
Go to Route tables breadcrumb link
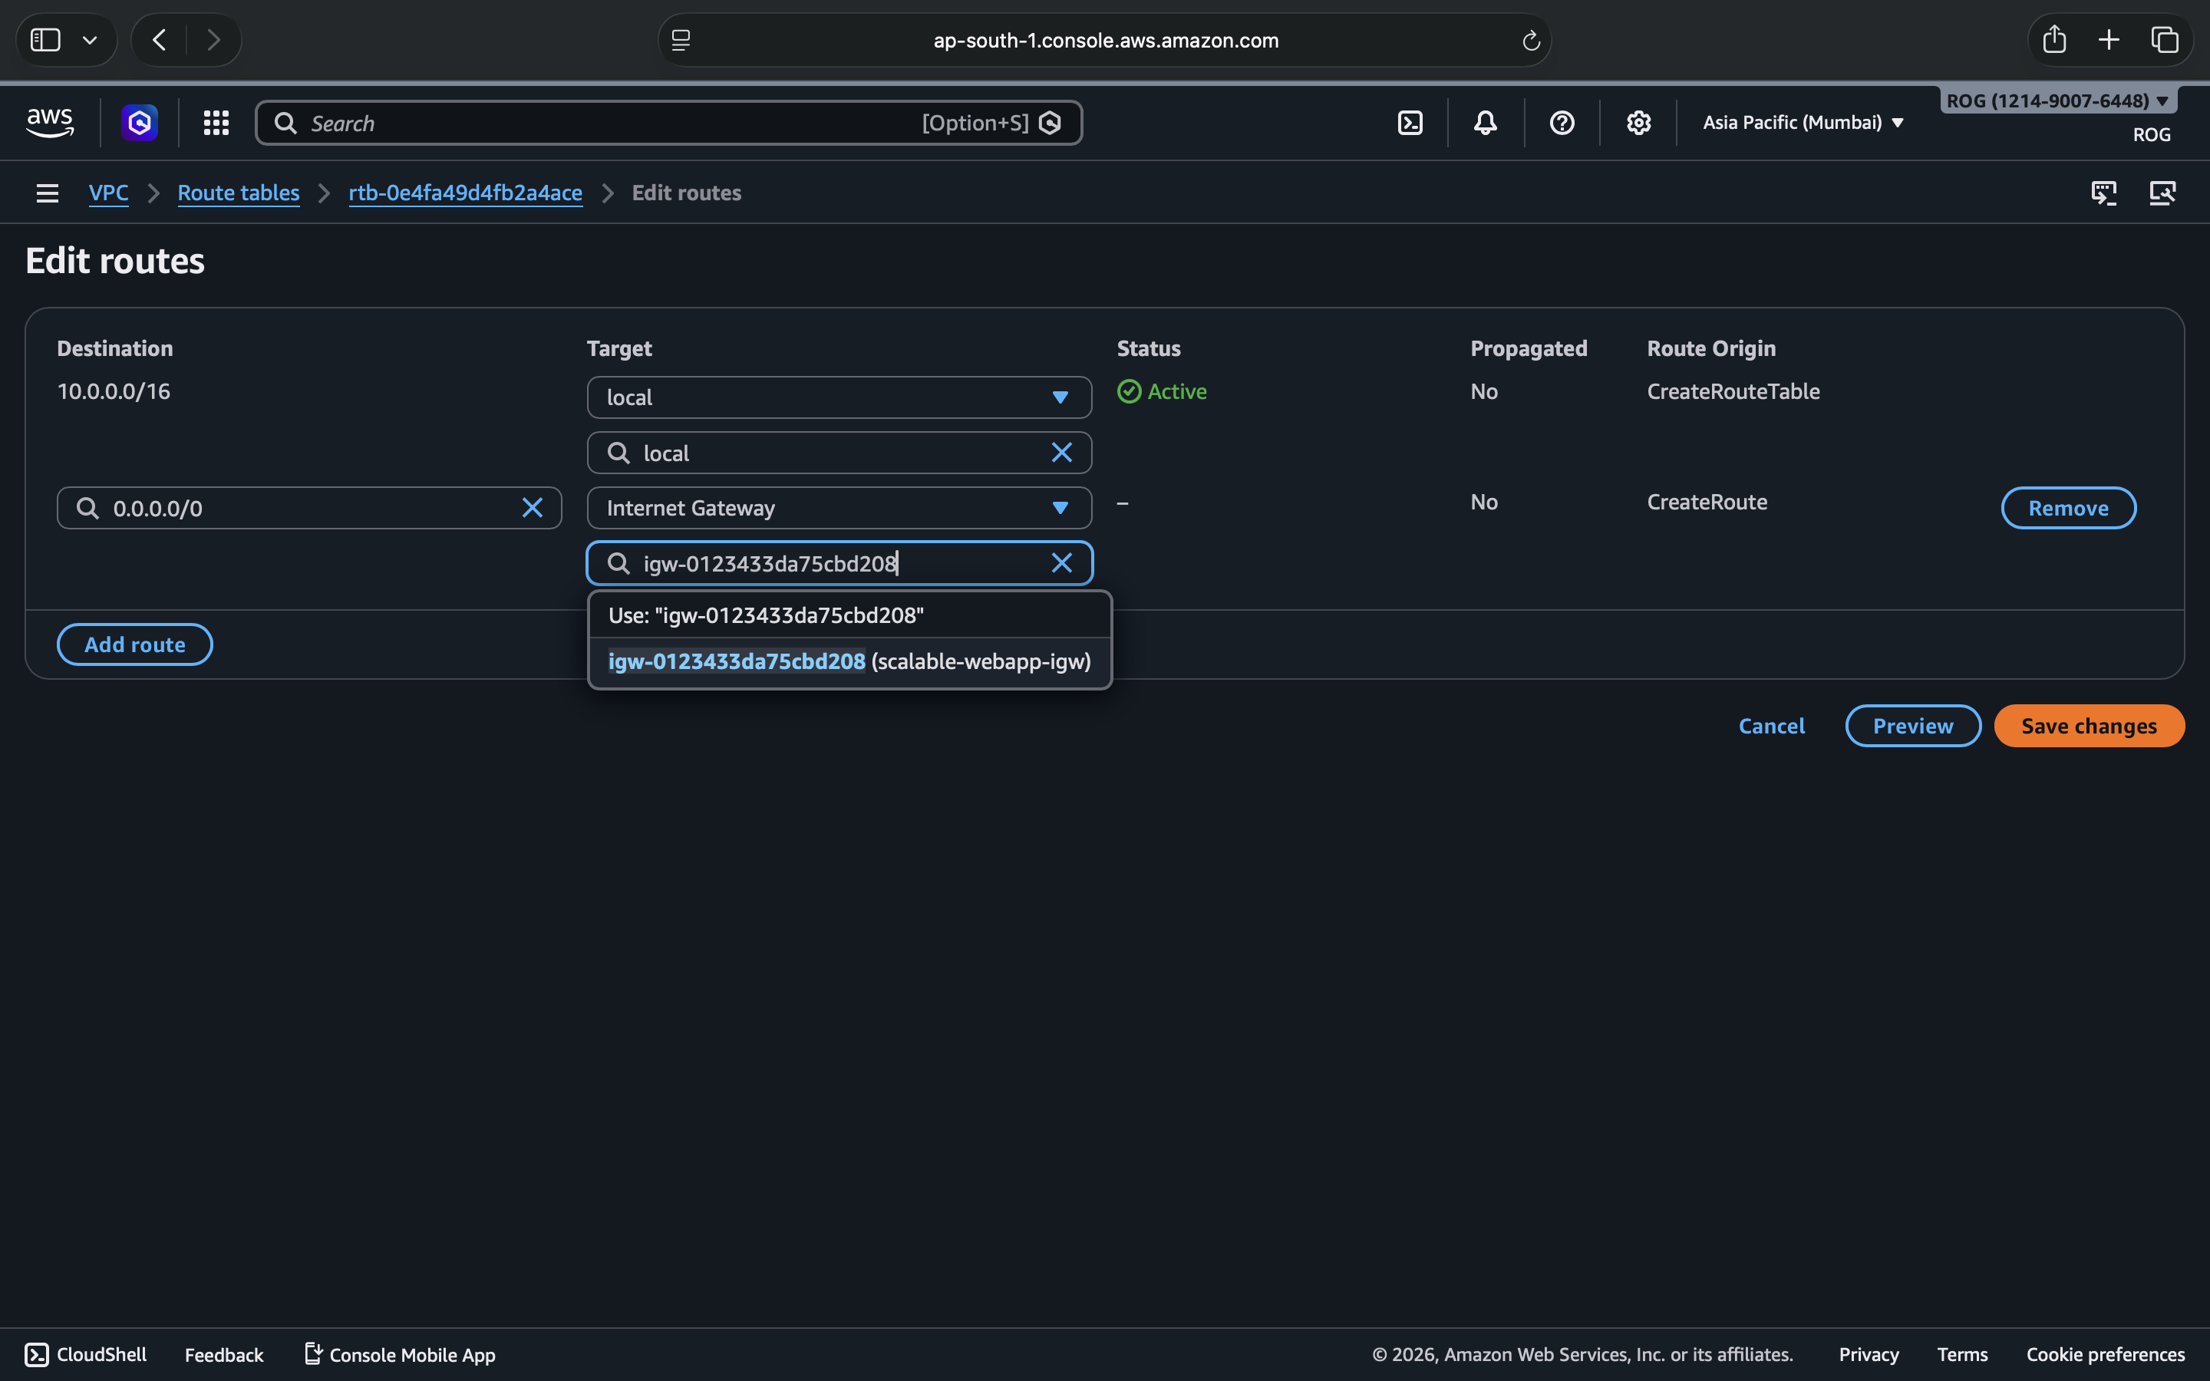[x=239, y=193]
